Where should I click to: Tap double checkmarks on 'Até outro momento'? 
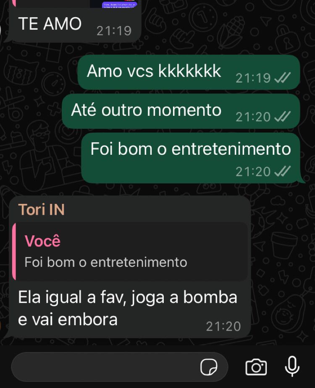pyautogui.click(x=282, y=117)
